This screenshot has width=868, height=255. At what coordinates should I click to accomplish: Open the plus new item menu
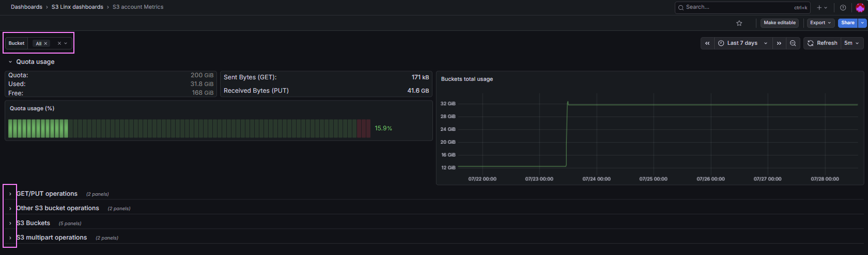[822, 7]
